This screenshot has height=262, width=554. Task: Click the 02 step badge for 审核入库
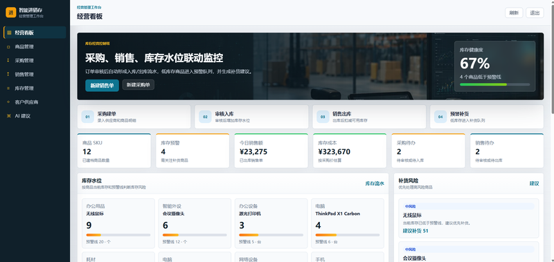click(205, 117)
